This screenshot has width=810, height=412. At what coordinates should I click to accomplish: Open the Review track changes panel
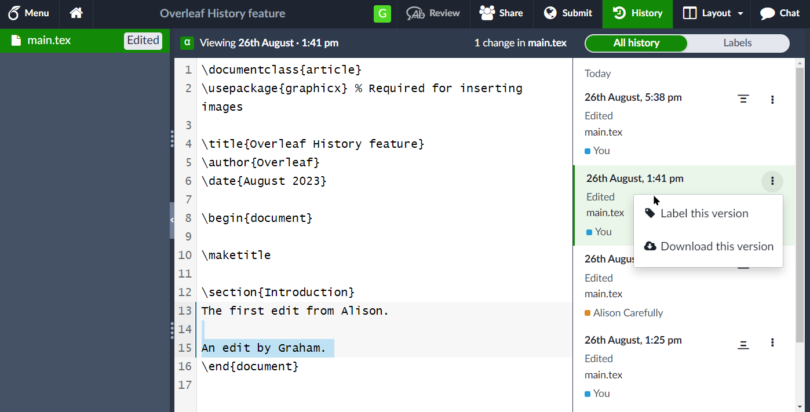pyautogui.click(x=433, y=13)
